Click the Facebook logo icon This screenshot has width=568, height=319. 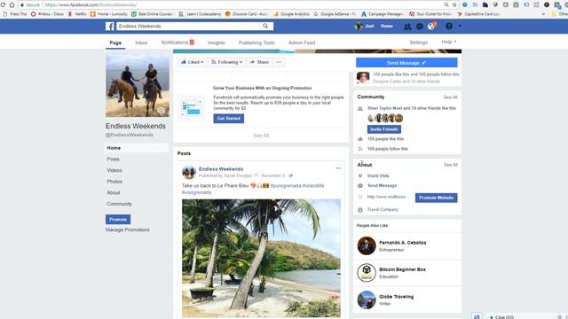[110, 26]
